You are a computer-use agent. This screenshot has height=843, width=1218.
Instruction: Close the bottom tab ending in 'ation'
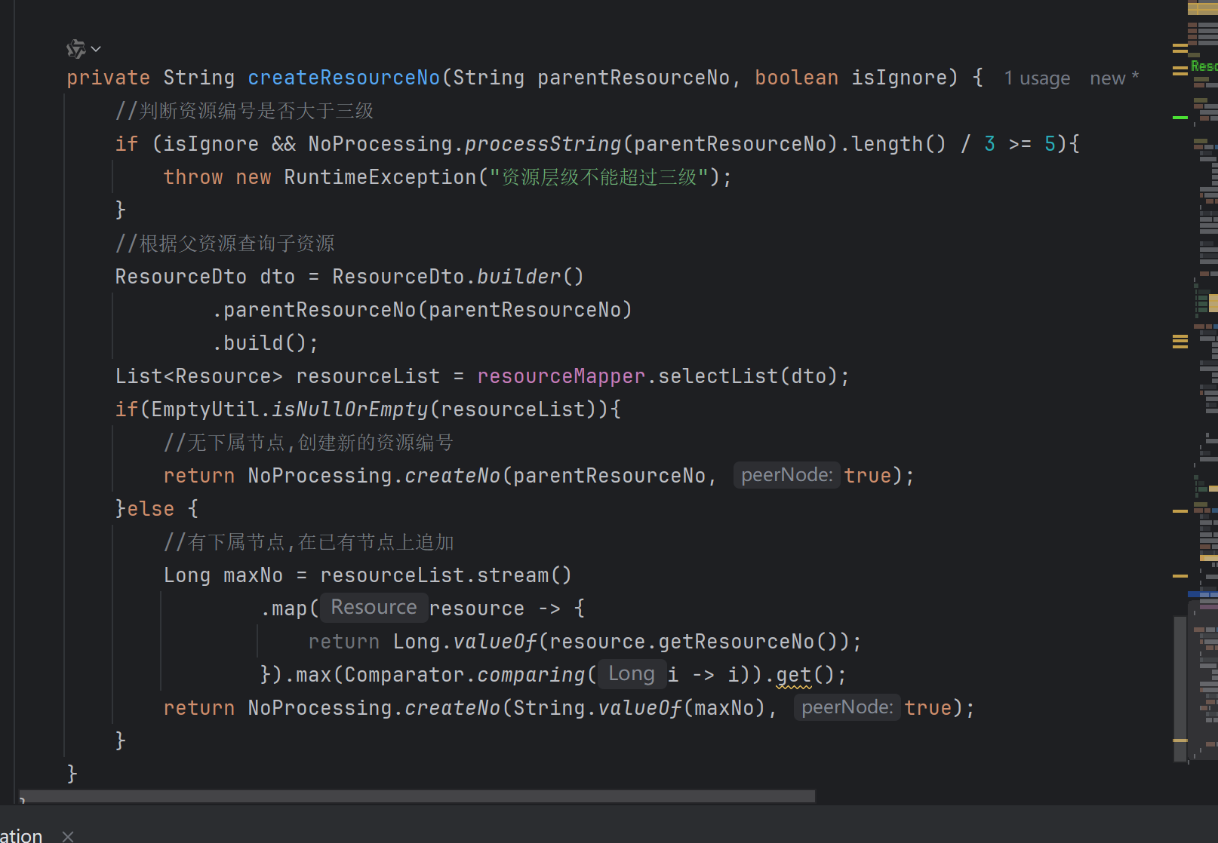point(68,835)
